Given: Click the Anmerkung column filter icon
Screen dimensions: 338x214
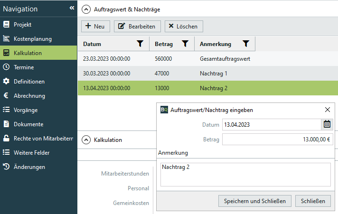Looking at the screenshot, I should 245,44.
